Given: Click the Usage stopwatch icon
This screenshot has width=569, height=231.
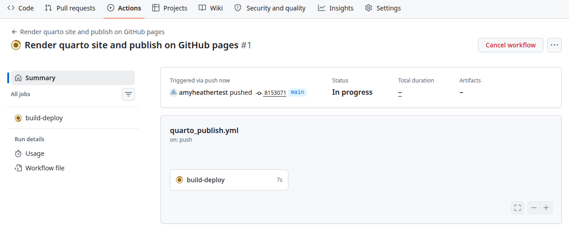Looking at the screenshot, I should tap(18, 154).
